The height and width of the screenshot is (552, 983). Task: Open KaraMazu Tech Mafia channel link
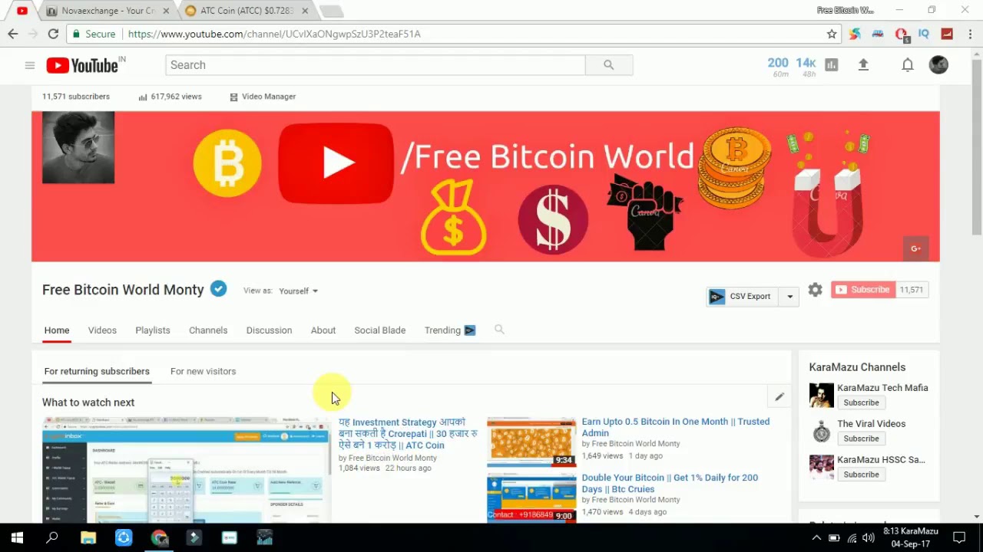pyautogui.click(x=882, y=388)
